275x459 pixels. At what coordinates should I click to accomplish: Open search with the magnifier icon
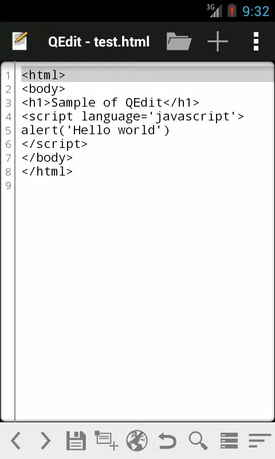coord(198,441)
